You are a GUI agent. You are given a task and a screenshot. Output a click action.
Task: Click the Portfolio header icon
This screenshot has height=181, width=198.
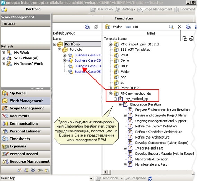click(4, 10)
